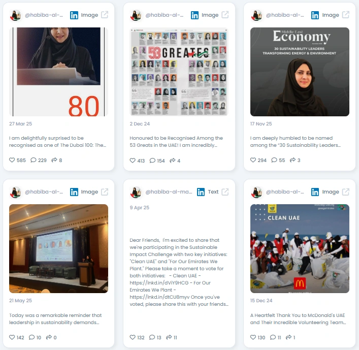359x350 pixels.
Task: Click the lnkd.in/dViY9HCG link text
Action: point(159,283)
